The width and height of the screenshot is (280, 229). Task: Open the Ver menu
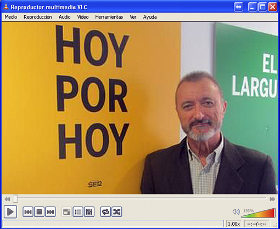pyautogui.click(x=133, y=17)
